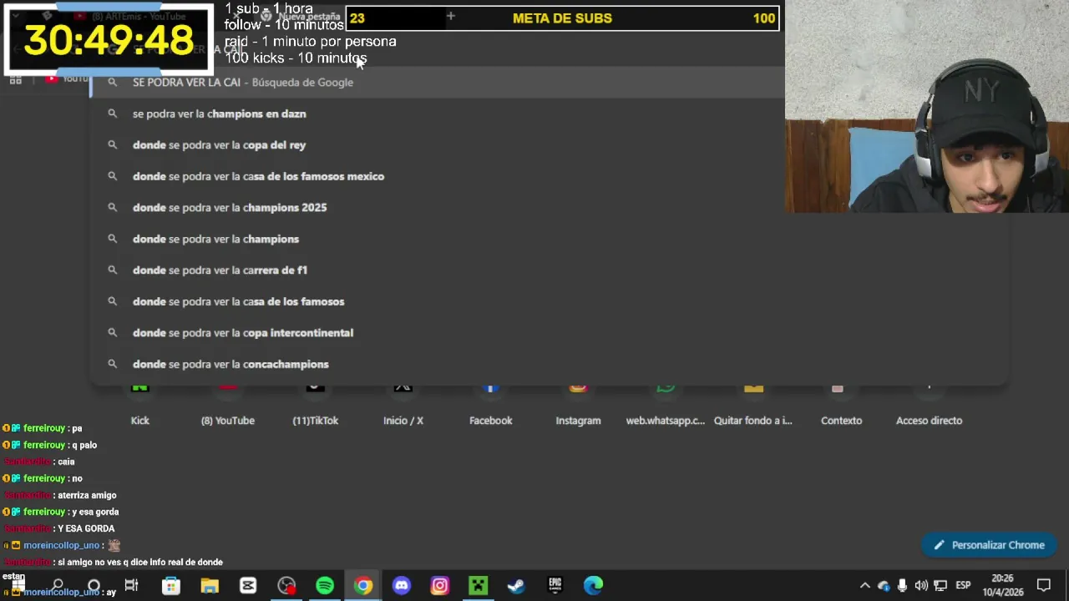
Task: Open the network tray icon
Action: 940,585
